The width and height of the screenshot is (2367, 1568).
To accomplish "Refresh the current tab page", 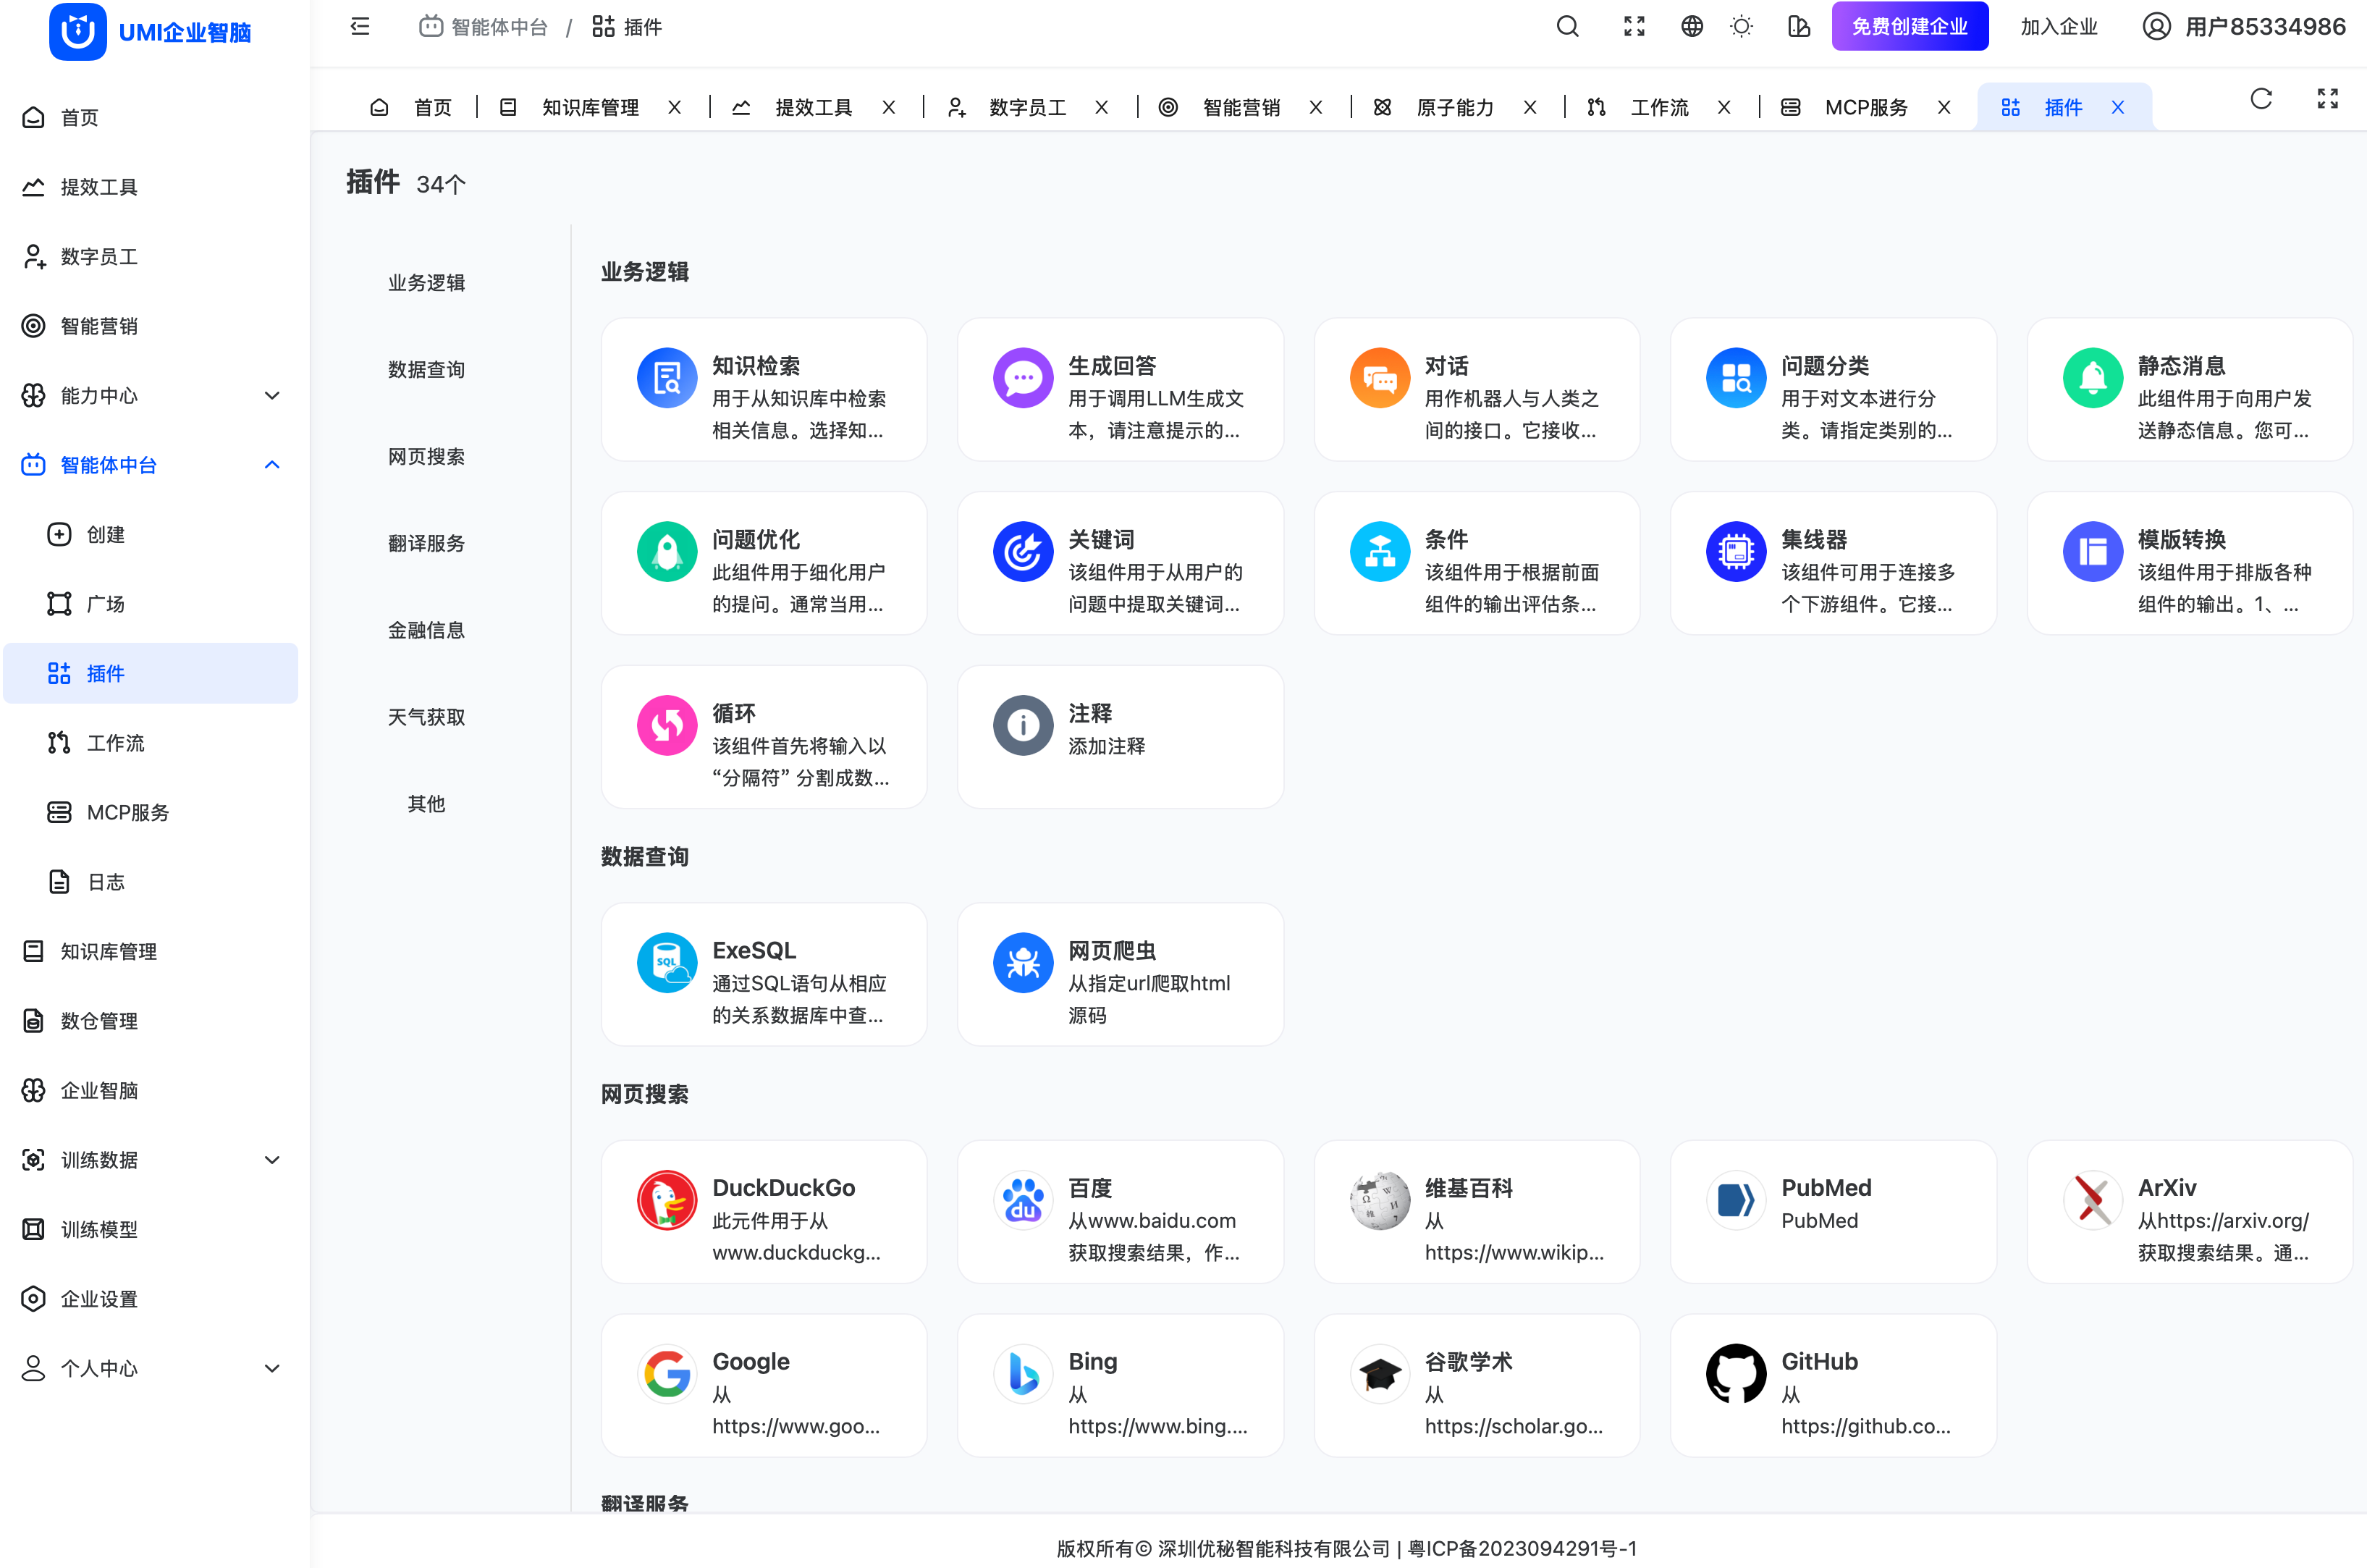I will (x=2261, y=99).
